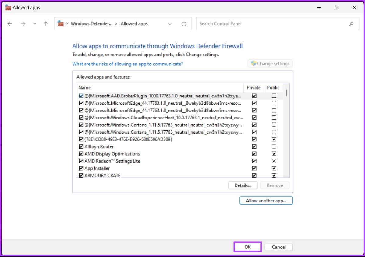The width and height of the screenshot is (365, 257).
Task: Open recent locations chevron
Action: pyautogui.click(x=35, y=24)
